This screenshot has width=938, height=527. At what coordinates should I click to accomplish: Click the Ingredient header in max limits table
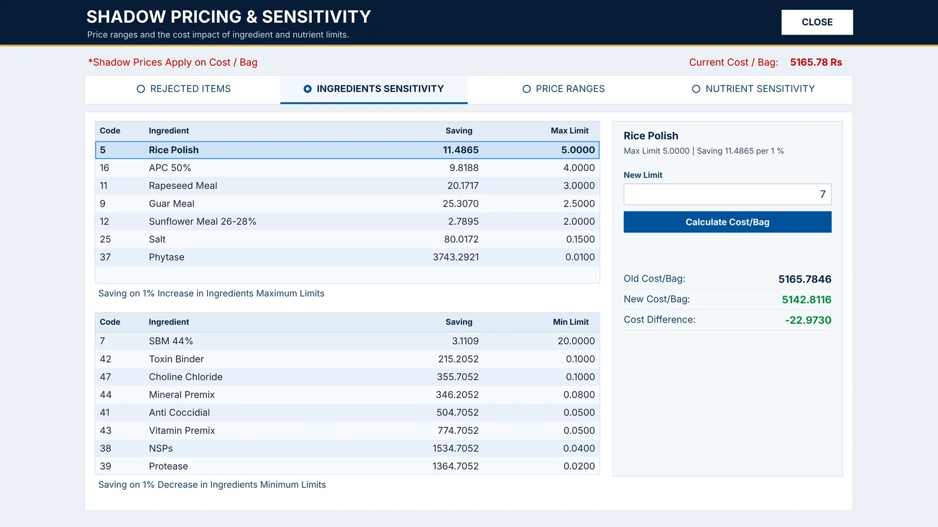[169, 131]
